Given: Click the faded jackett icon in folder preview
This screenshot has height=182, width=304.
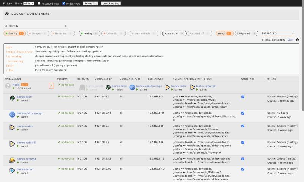Looking at the screenshot, I should 82,88.
